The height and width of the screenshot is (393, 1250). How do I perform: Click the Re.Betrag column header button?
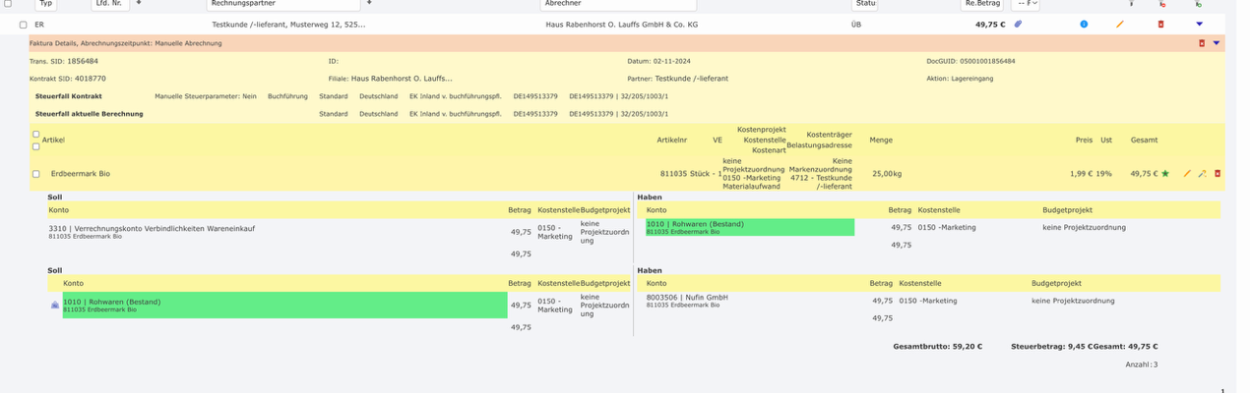(982, 4)
